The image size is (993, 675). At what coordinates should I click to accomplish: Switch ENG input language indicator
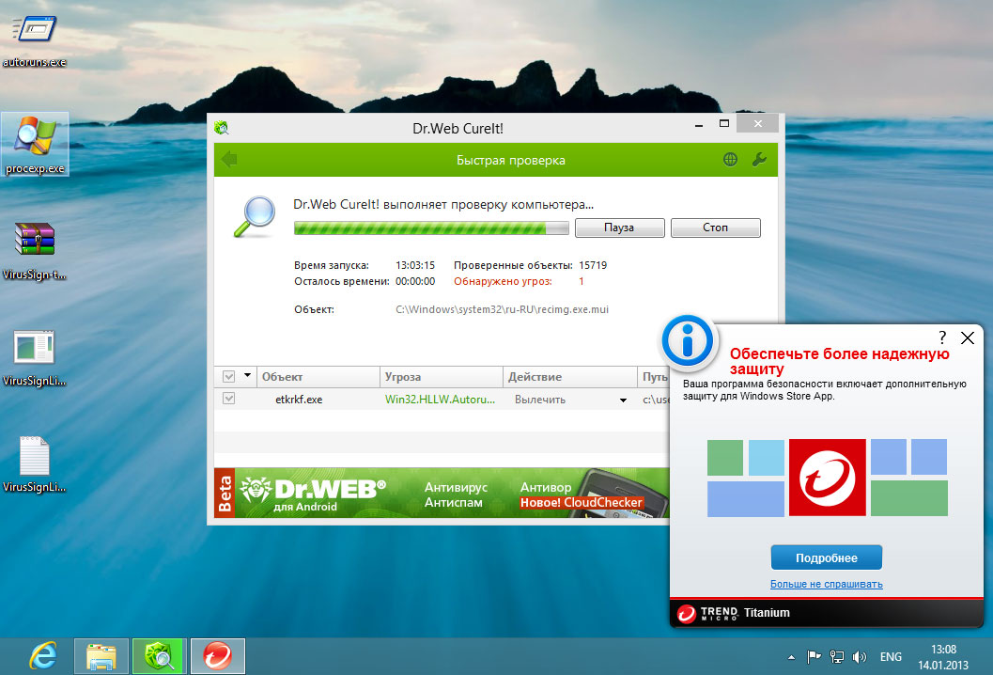click(891, 657)
